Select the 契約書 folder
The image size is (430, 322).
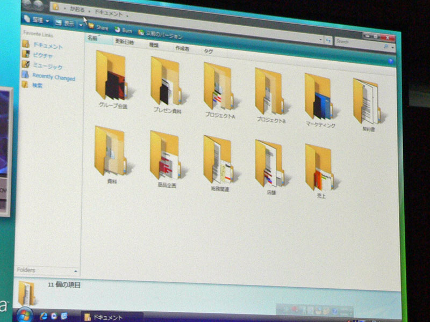click(x=368, y=105)
